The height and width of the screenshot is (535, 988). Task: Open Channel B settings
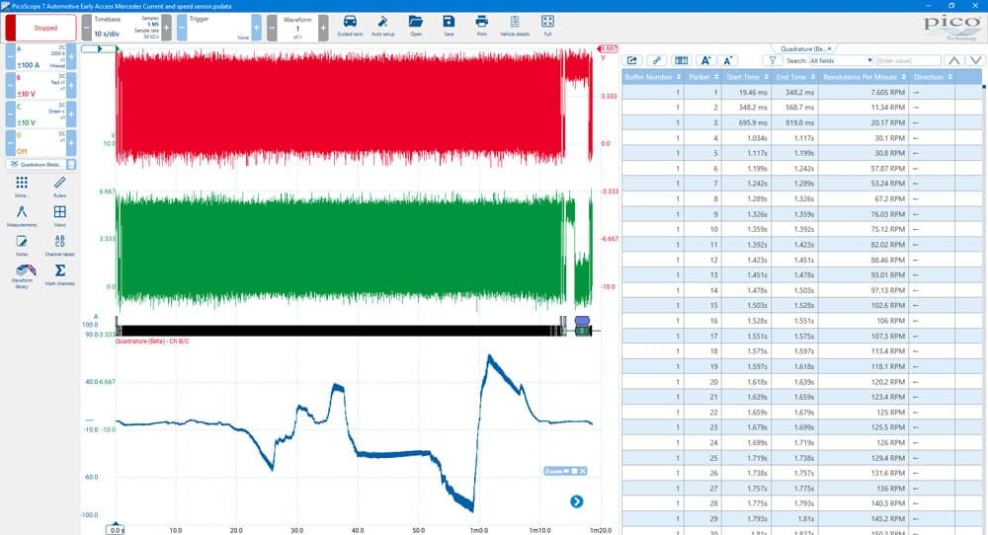tap(41, 86)
